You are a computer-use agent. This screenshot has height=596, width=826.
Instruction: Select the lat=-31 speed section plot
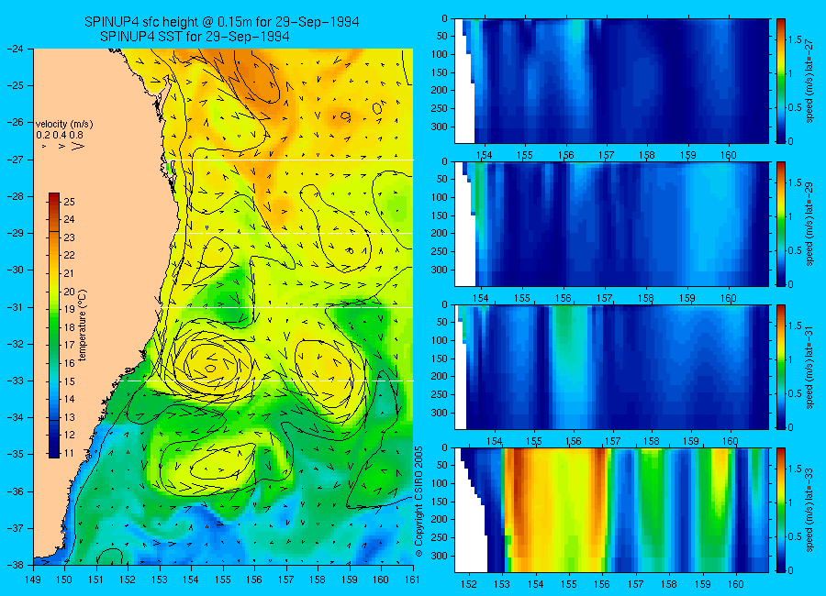[611, 367]
